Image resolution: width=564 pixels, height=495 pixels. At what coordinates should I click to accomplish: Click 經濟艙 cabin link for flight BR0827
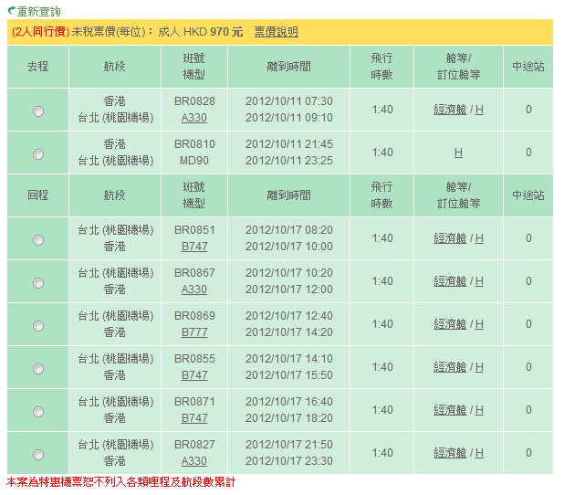point(450,453)
